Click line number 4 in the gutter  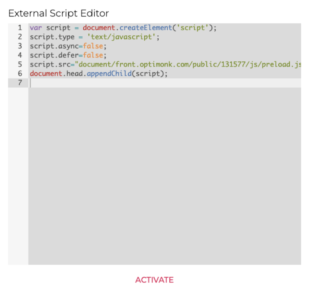point(20,55)
